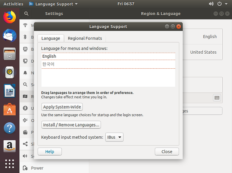Show Applications grid in dock

click(10, 164)
